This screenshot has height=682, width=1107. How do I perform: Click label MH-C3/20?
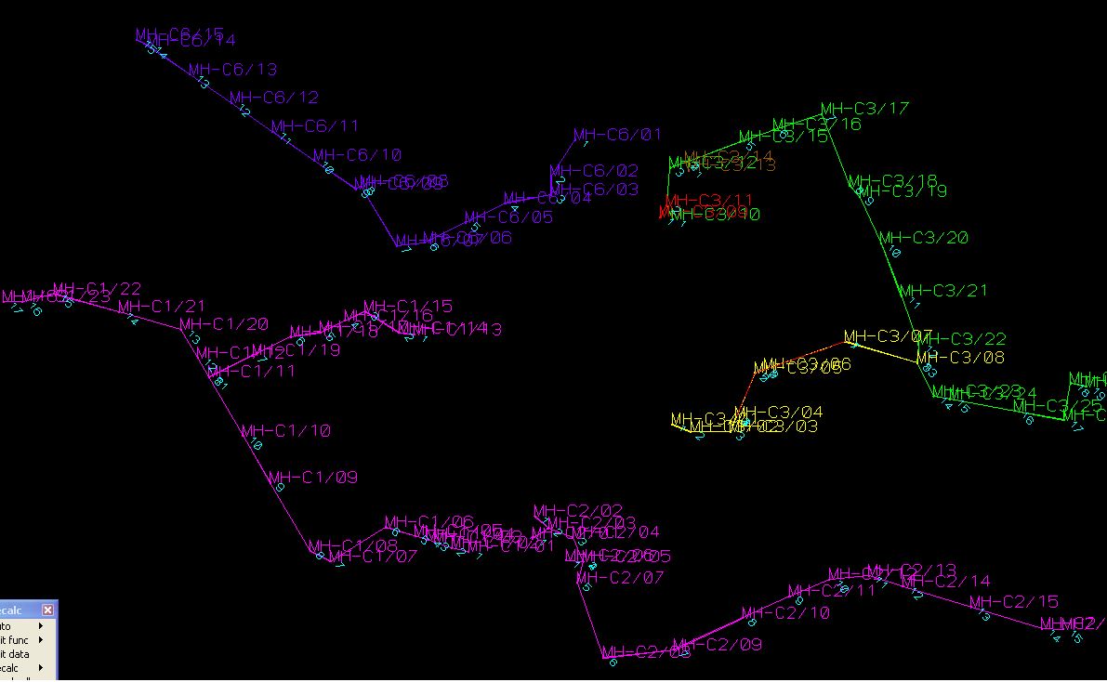[924, 238]
